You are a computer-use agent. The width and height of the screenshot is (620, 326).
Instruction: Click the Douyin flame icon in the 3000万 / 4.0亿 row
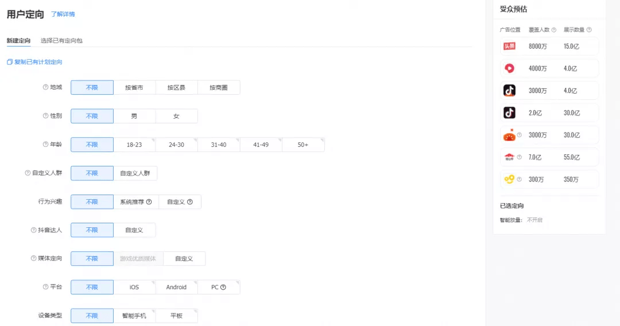509,91
